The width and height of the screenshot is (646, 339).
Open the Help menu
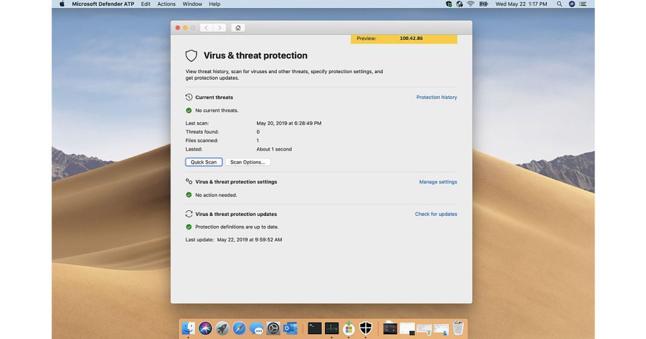215,4
